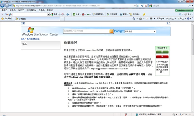
Task: Click the Home icon in the command bar
Action: coord(134,19)
